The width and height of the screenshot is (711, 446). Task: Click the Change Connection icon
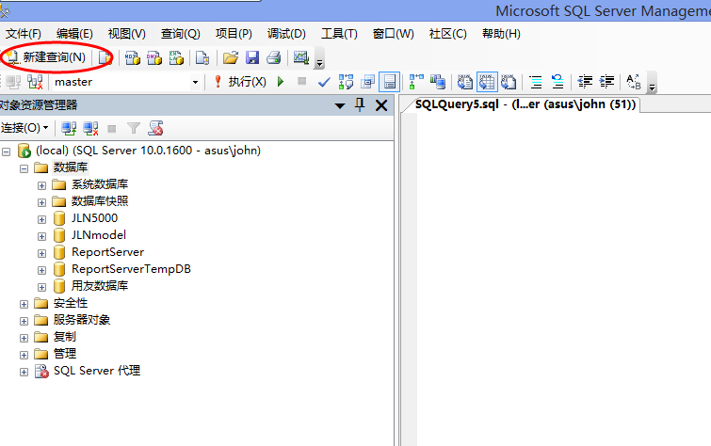[x=35, y=82]
